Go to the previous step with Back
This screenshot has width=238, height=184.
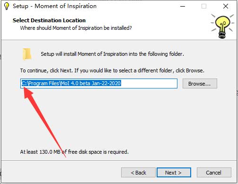tap(138, 173)
